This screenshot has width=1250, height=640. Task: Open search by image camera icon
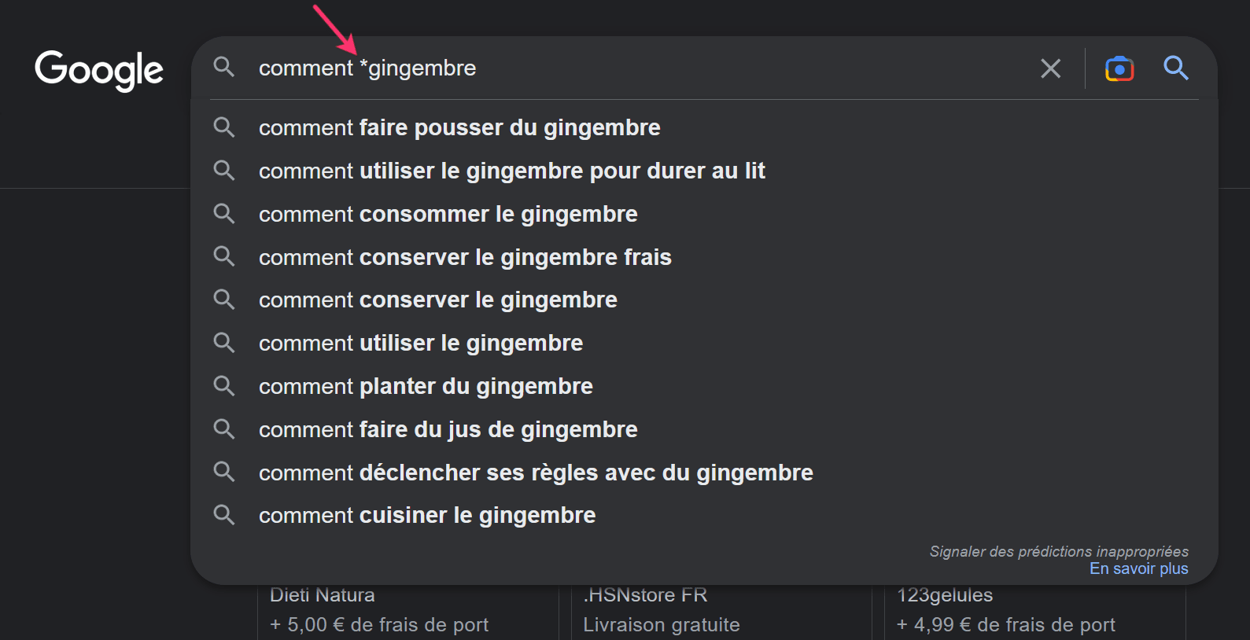[x=1119, y=68]
